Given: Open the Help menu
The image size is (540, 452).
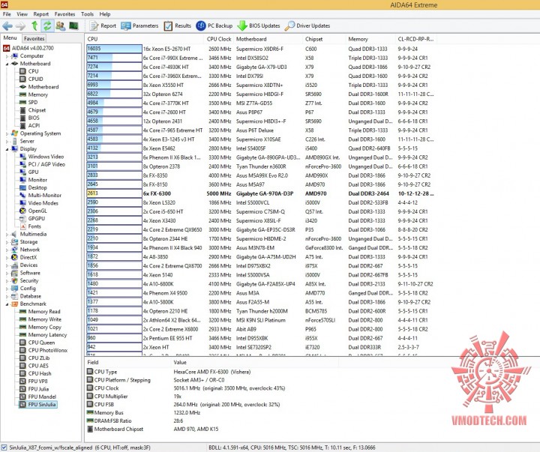Looking at the screenshot, I should pos(105,14).
